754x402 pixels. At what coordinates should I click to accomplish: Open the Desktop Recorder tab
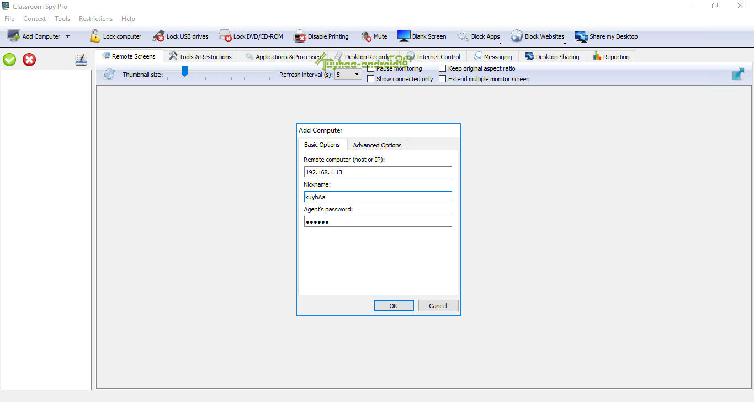(363, 56)
